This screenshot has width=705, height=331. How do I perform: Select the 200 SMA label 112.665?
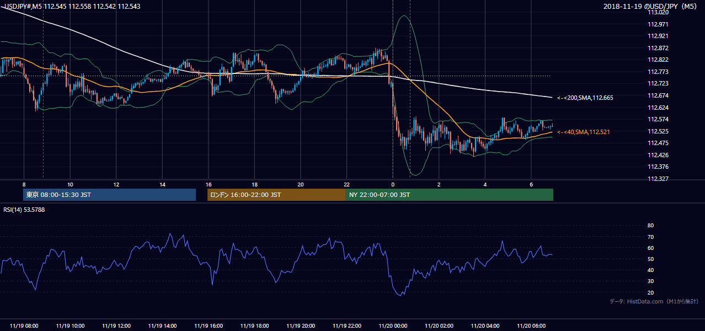tap(585, 98)
